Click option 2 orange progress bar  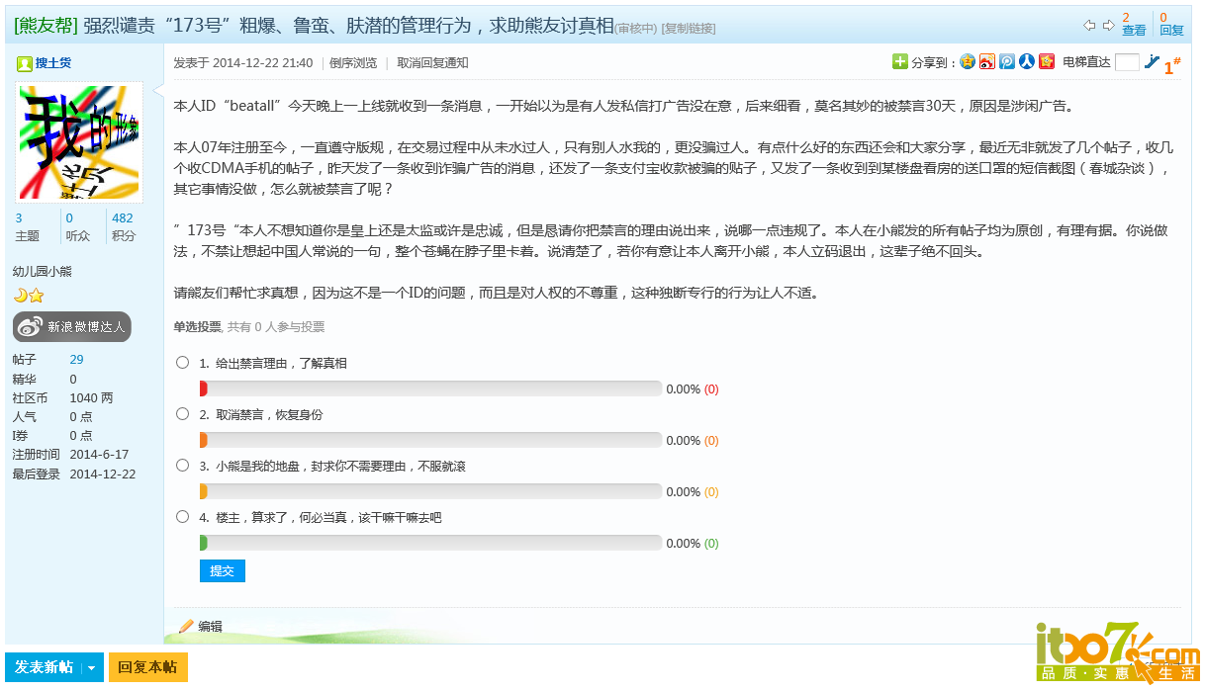click(430, 440)
